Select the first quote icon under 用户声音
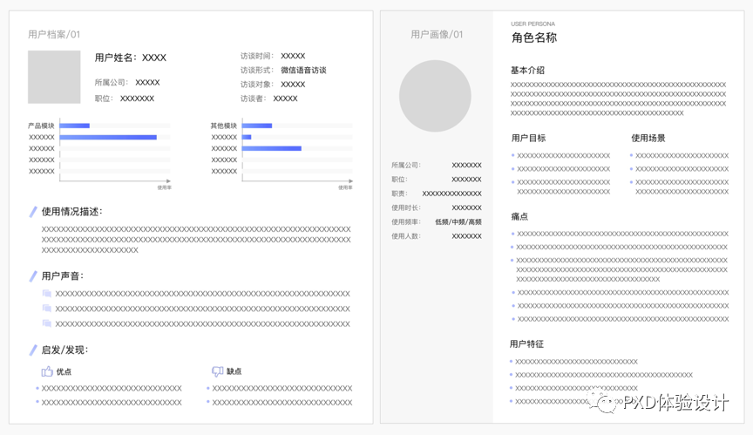753x435 pixels. point(46,293)
